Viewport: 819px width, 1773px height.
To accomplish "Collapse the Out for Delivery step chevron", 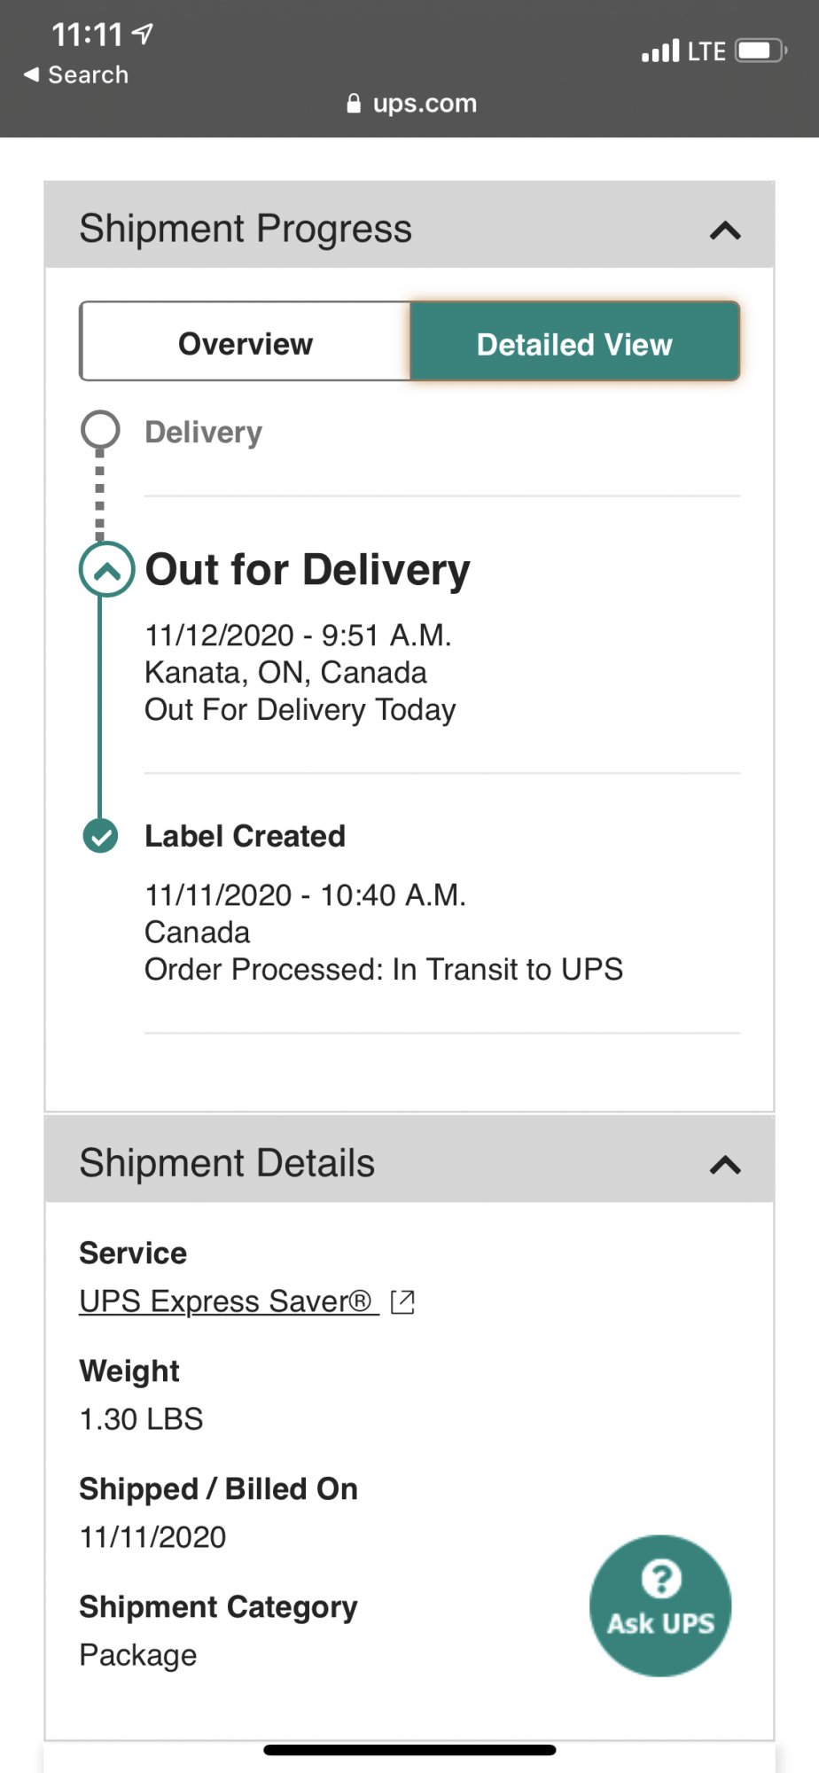I will (x=107, y=569).
